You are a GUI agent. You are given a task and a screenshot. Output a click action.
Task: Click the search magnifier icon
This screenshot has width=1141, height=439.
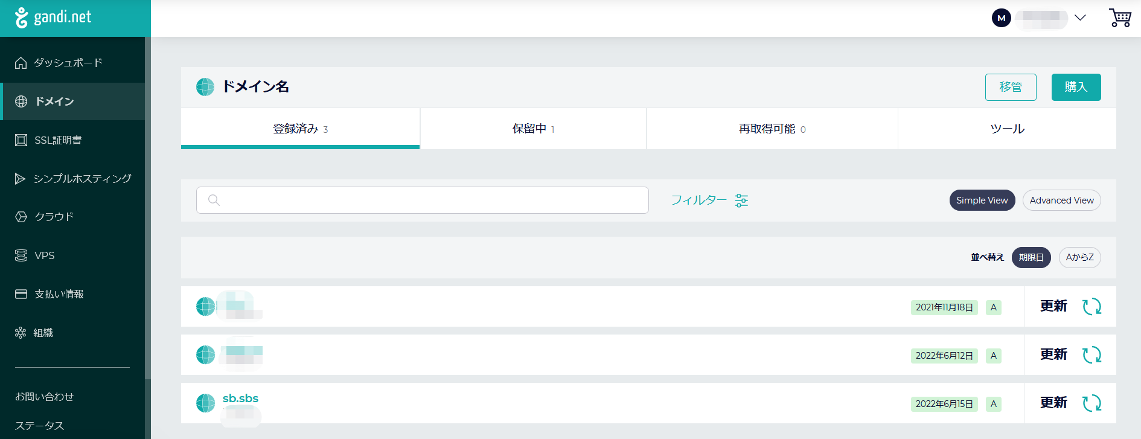click(214, 200)
